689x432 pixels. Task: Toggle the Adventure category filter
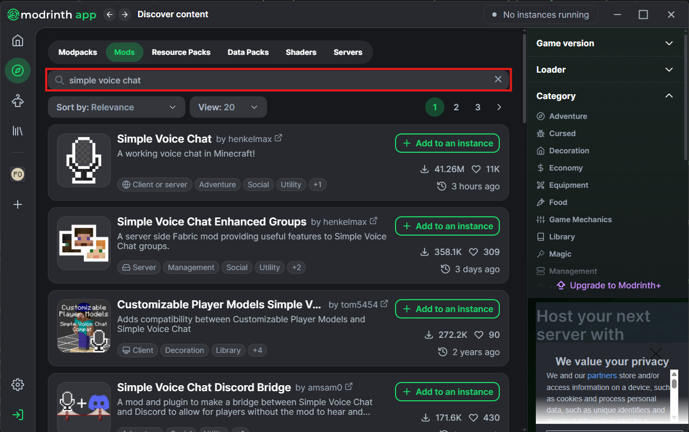[x=566, y=116]
